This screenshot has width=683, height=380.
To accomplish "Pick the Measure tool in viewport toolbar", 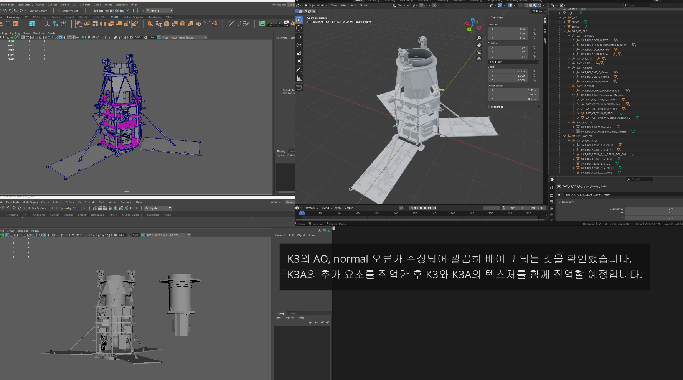I will pos(299,78).
